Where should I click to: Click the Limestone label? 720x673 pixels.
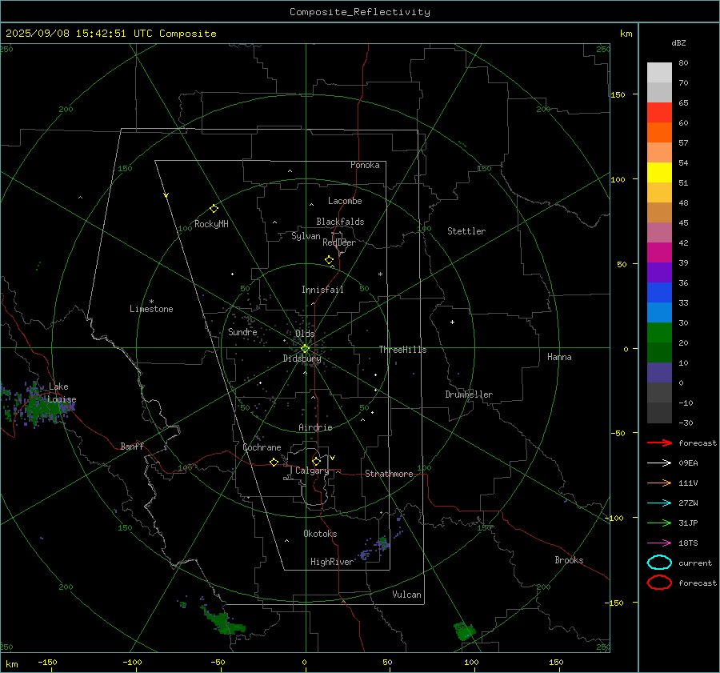151,309
